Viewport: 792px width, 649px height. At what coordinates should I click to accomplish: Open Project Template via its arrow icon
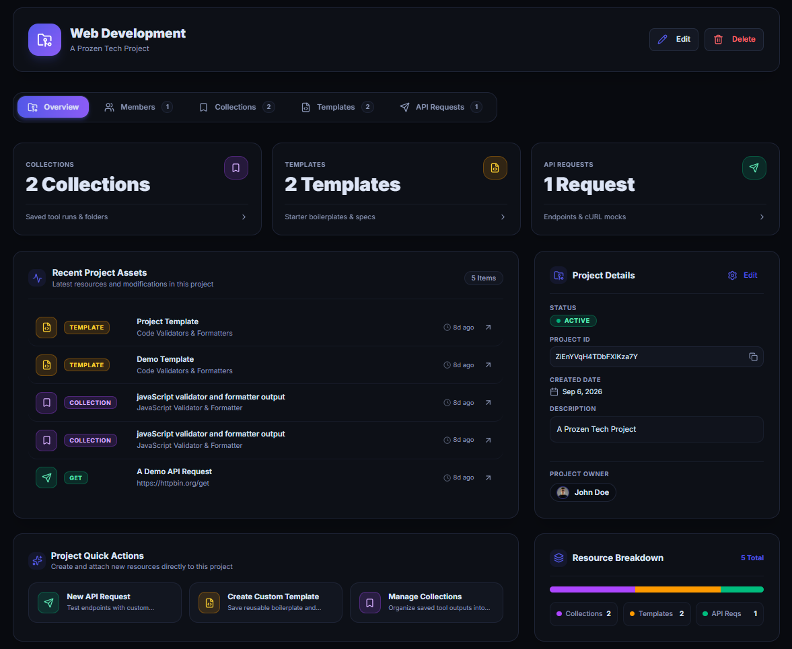[488, 328]
